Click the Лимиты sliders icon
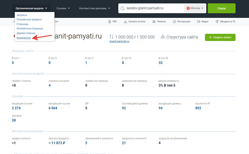Screen dimensions: 249x154 tap(154, 22)
